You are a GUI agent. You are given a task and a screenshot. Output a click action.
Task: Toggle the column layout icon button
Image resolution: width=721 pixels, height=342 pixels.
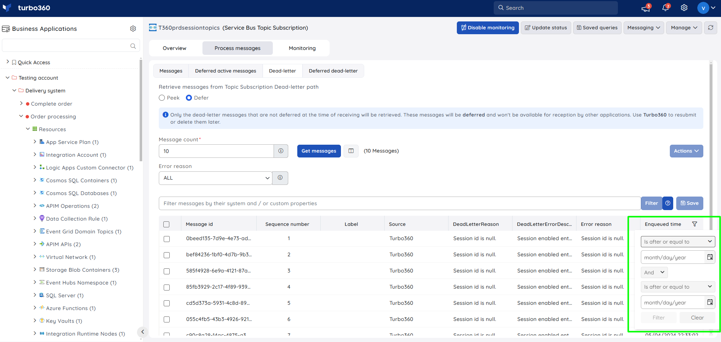click(351, 151)
